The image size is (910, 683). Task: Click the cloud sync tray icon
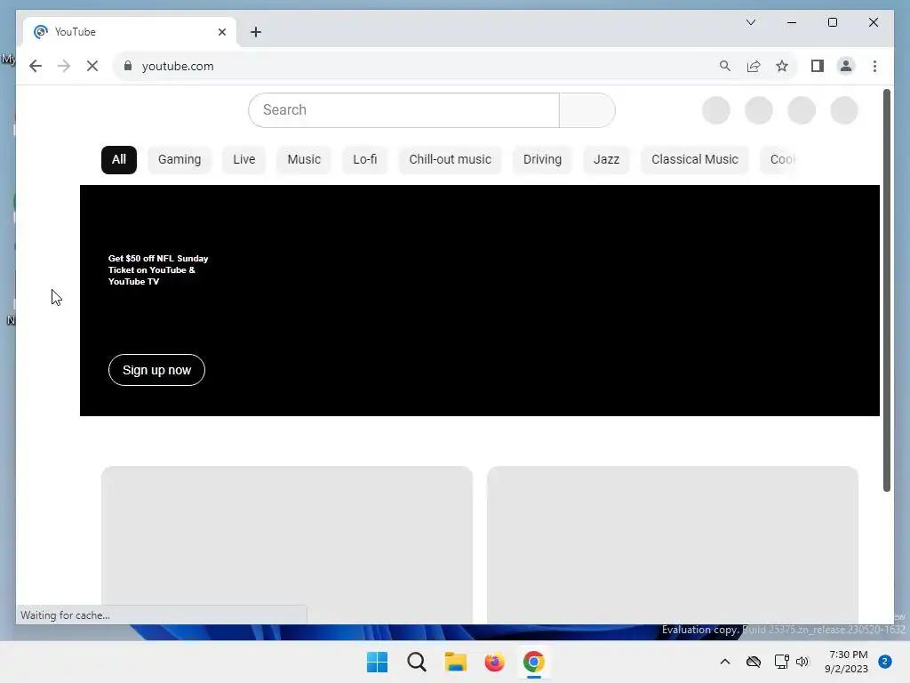pyautogui.click(x=754, y=662)
